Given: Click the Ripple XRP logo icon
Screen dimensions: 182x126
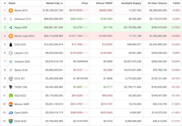Looking at the screenshot, I should [x=11, y=27].
